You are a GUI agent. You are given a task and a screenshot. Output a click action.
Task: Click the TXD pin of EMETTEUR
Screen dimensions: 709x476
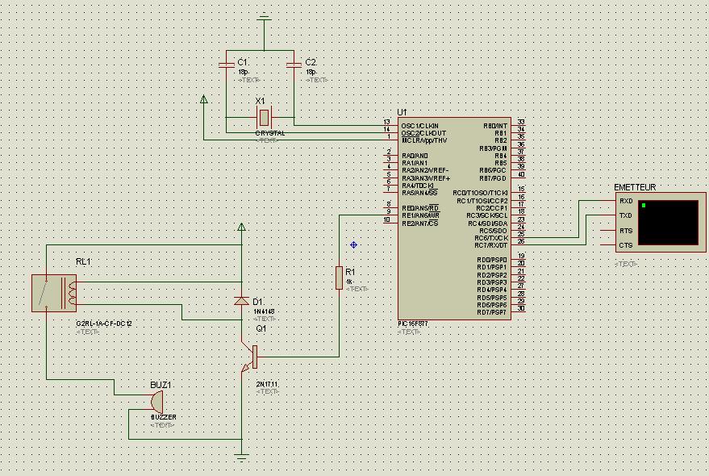pyautogui.click(x=626, y=215)
